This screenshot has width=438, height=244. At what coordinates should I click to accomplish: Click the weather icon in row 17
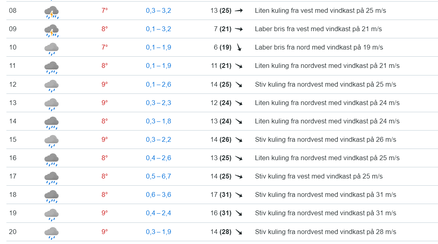pos(52,178)
